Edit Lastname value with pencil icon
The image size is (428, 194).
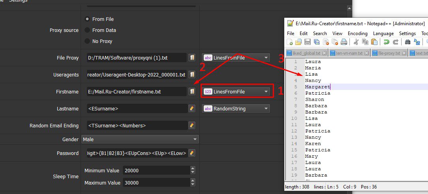[x=192, y=108]
